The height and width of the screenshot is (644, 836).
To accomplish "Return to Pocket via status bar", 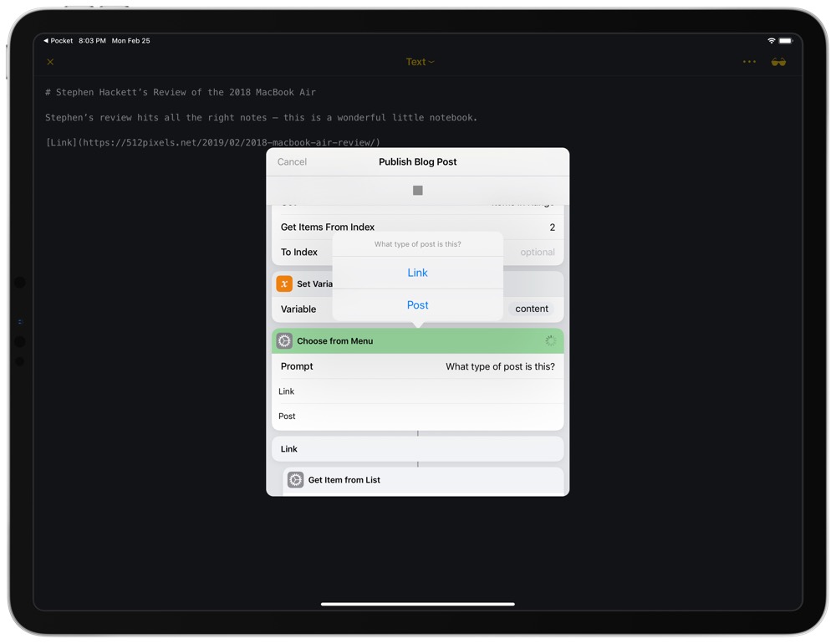I will (x=58, y=41).
